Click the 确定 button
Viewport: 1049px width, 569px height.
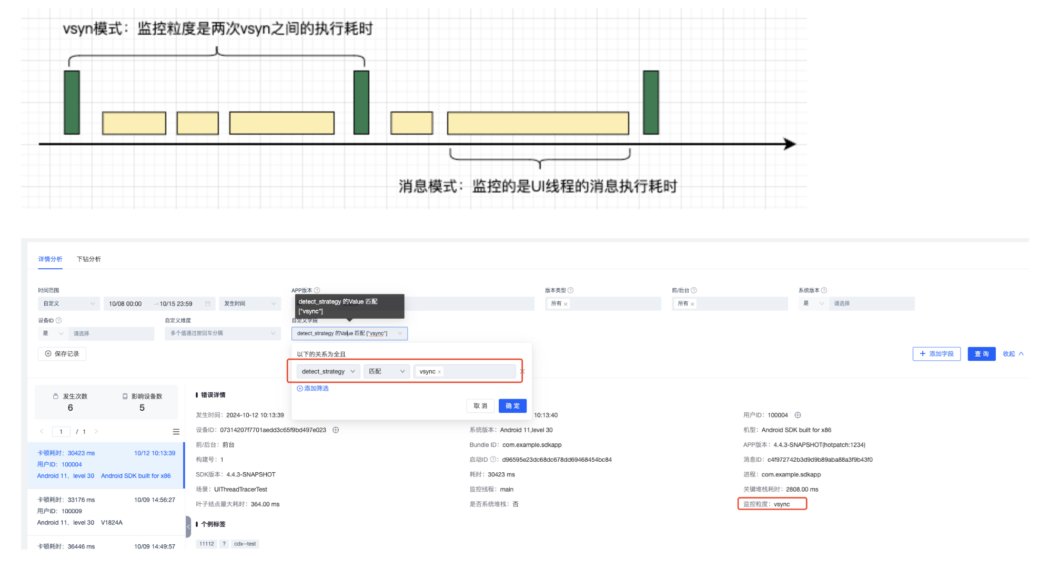(x=512, y=406)
